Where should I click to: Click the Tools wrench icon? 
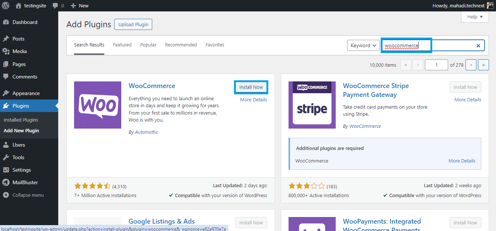(x=6, y=157)
